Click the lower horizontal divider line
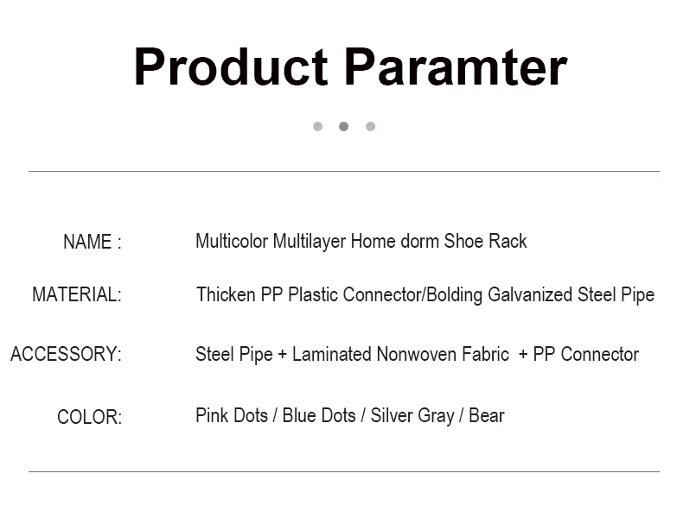This screenshot has width=683, height=524. (x=344, y=471)
